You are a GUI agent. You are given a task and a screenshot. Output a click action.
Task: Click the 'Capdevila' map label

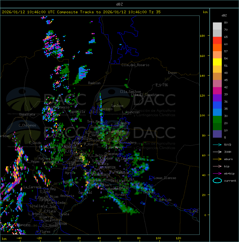(x=77, y=112)
